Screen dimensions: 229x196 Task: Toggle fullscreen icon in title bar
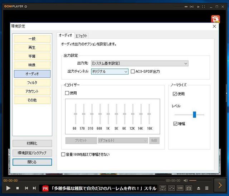coord(204,7)
